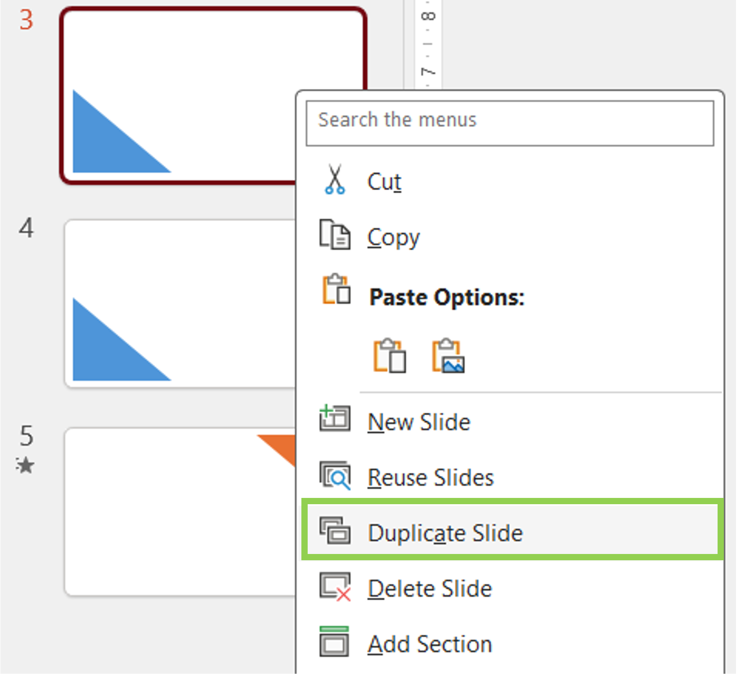The image size is (740, 676).
Task: Click the Add Section icon
Action: click(x=334, y=642)
